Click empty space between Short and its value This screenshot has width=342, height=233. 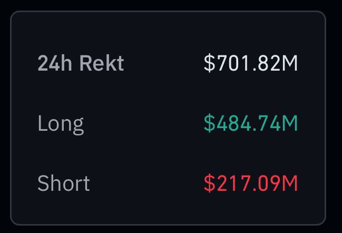[146, 183]
